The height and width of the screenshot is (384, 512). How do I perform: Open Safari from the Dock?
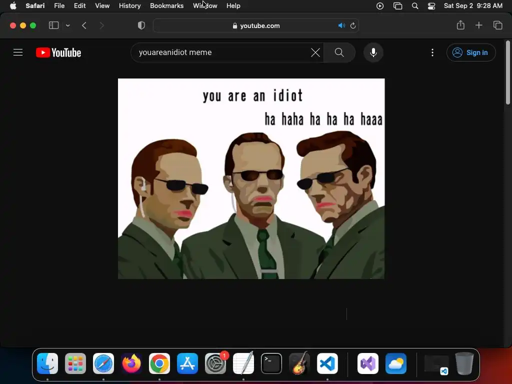(103, 363)
